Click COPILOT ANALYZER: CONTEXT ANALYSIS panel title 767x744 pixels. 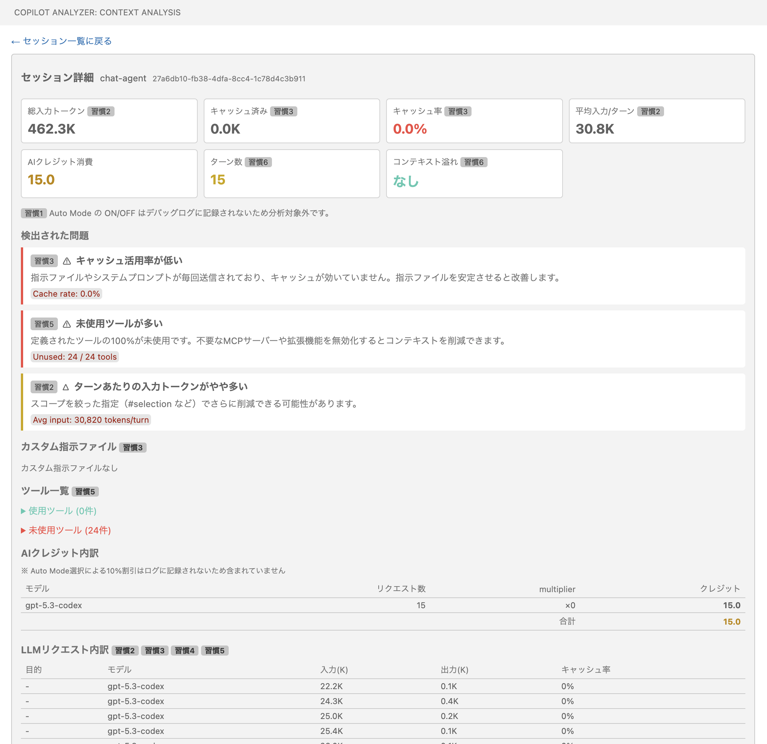(x=97, y=13)
